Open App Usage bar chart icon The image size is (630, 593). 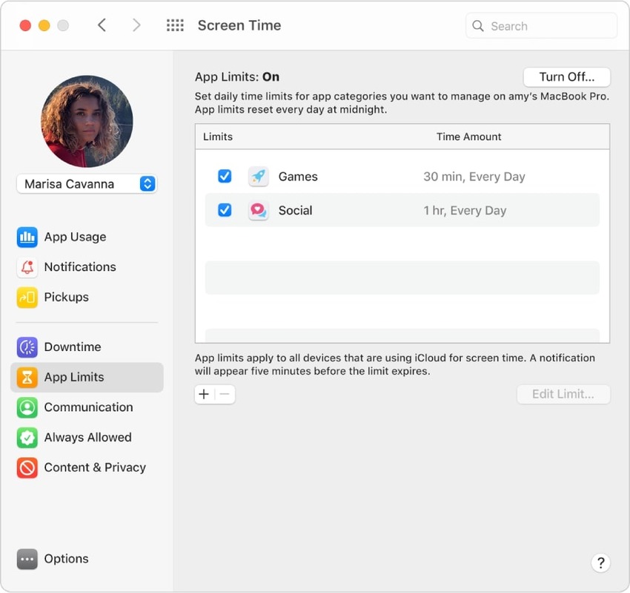27,237
